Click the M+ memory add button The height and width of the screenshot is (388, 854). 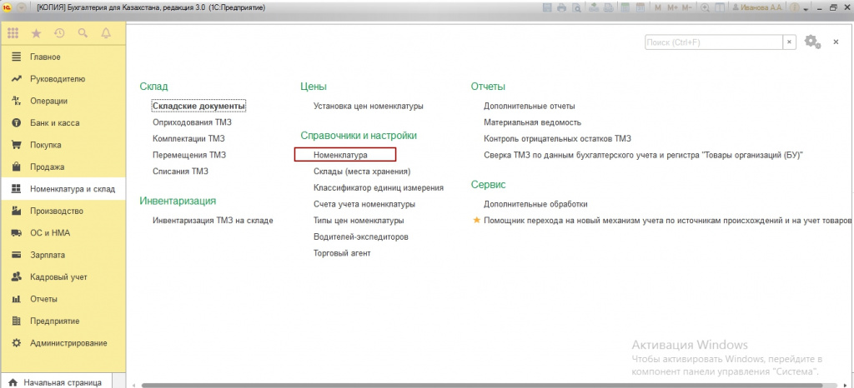pyautogui.click(x=672, y=8)
